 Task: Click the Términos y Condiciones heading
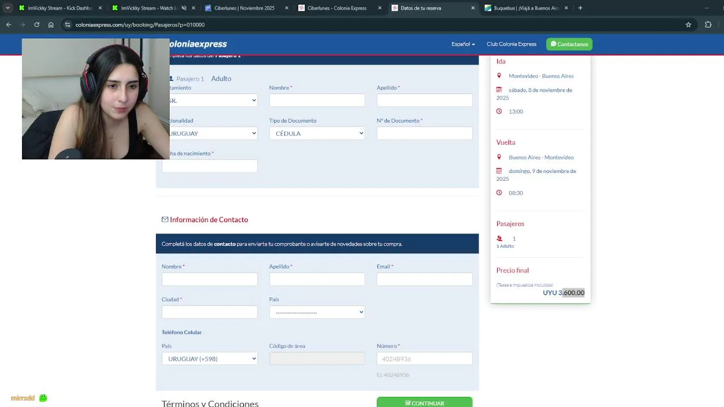click(210, 403)
